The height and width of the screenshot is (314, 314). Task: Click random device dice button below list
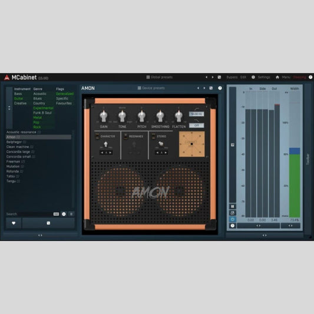48,223
